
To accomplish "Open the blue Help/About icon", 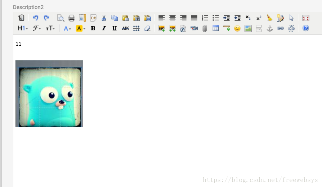I will pos(305,28).
